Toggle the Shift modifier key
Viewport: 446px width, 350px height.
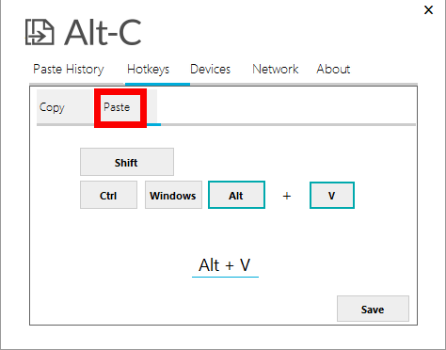coord(127,162)
